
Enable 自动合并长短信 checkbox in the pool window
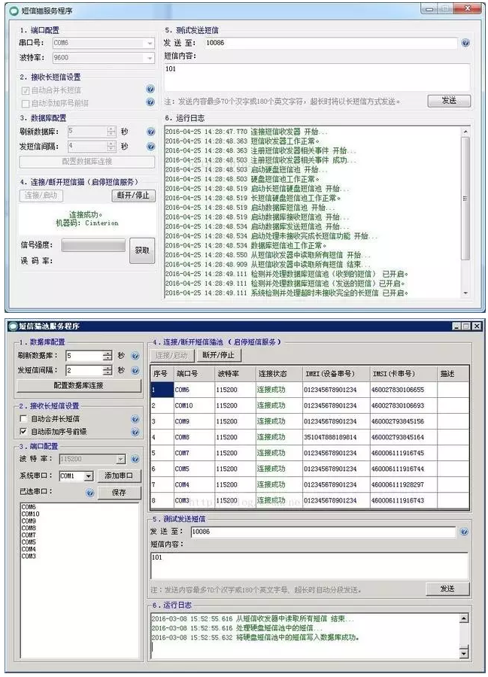[23, 418]
